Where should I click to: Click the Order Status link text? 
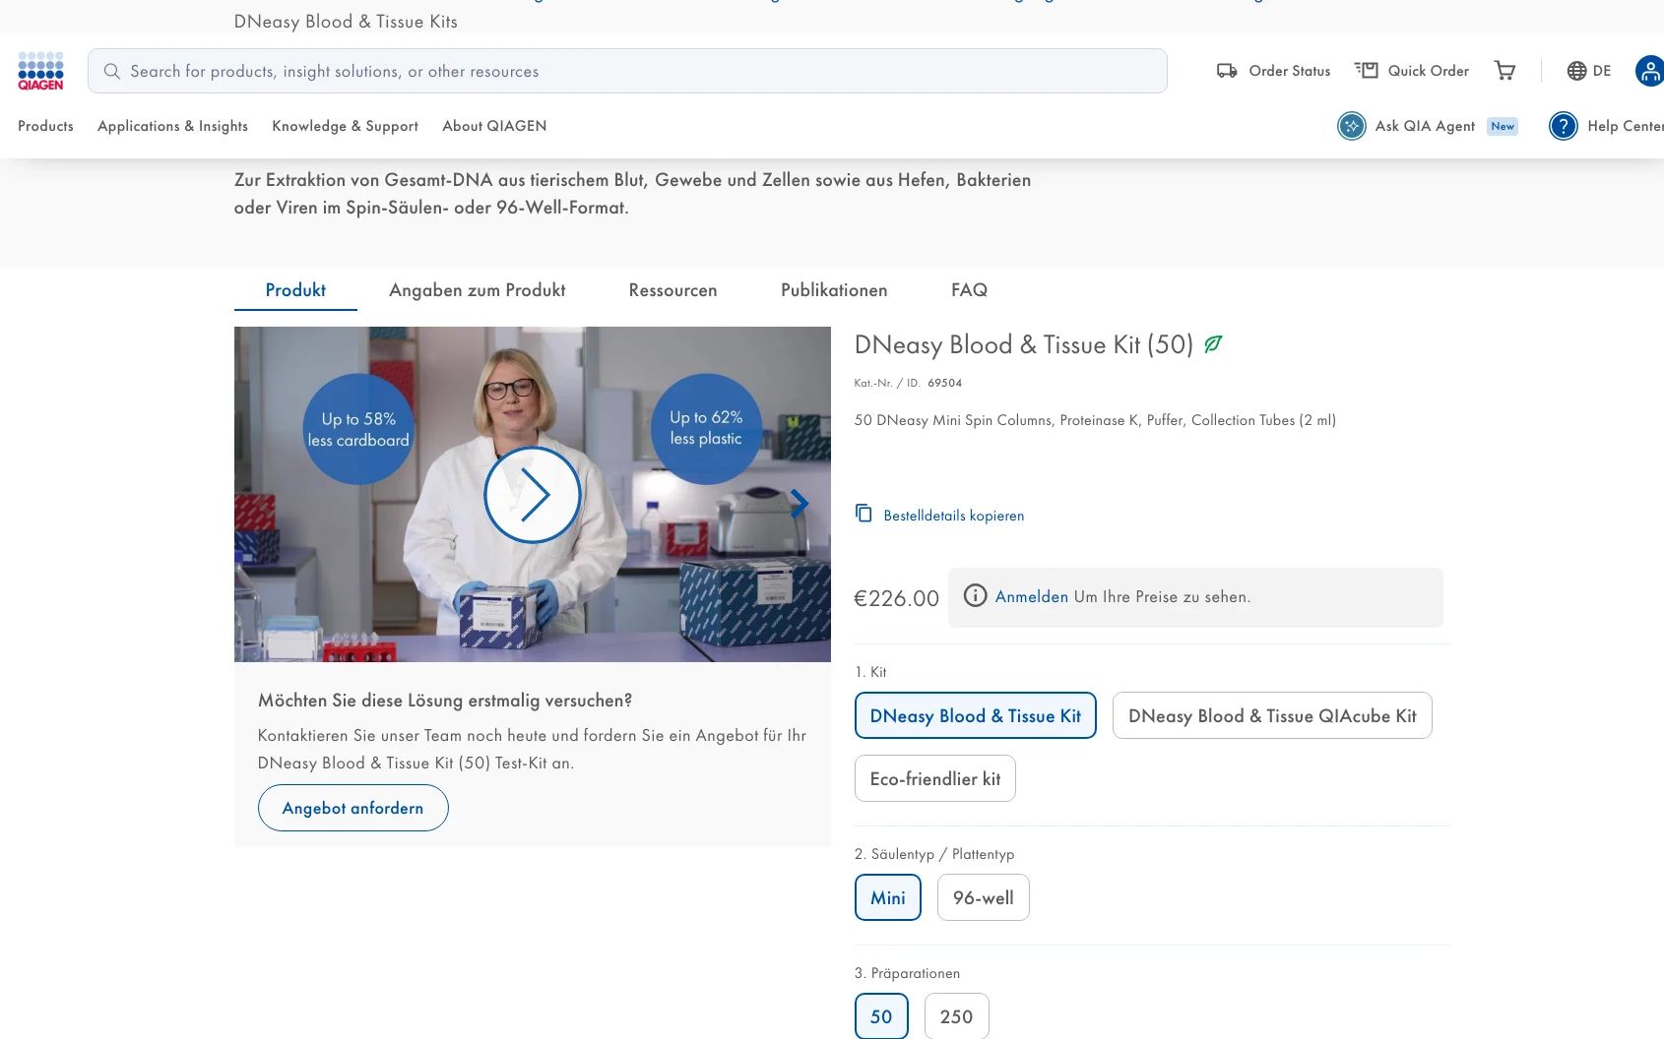point(1289,71)
